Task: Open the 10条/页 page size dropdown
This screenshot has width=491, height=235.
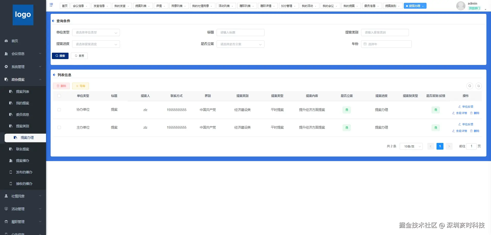Action: click(411, 146)
